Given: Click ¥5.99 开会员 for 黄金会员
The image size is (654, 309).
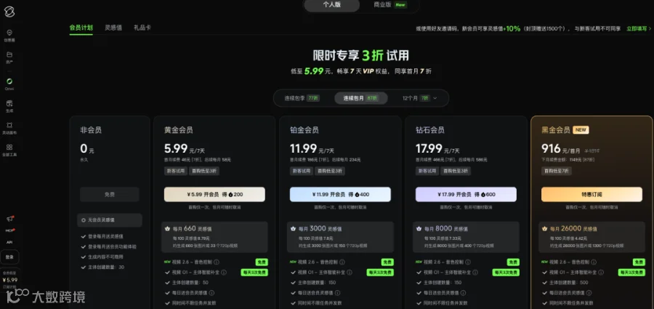Looking at the screenshot, I should click(214, 195).
